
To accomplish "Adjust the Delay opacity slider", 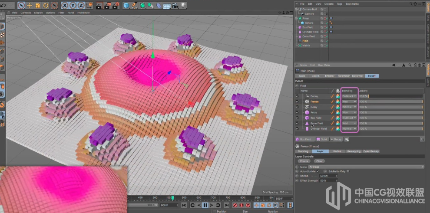I will pos(391,107).
